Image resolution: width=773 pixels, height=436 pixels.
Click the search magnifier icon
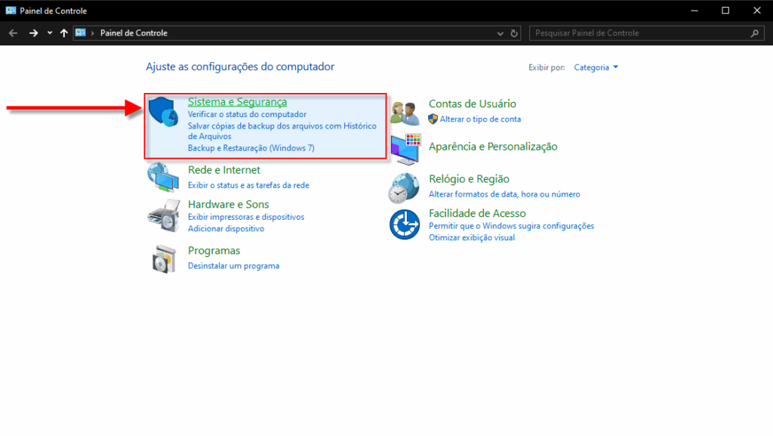tap(755, 33)
